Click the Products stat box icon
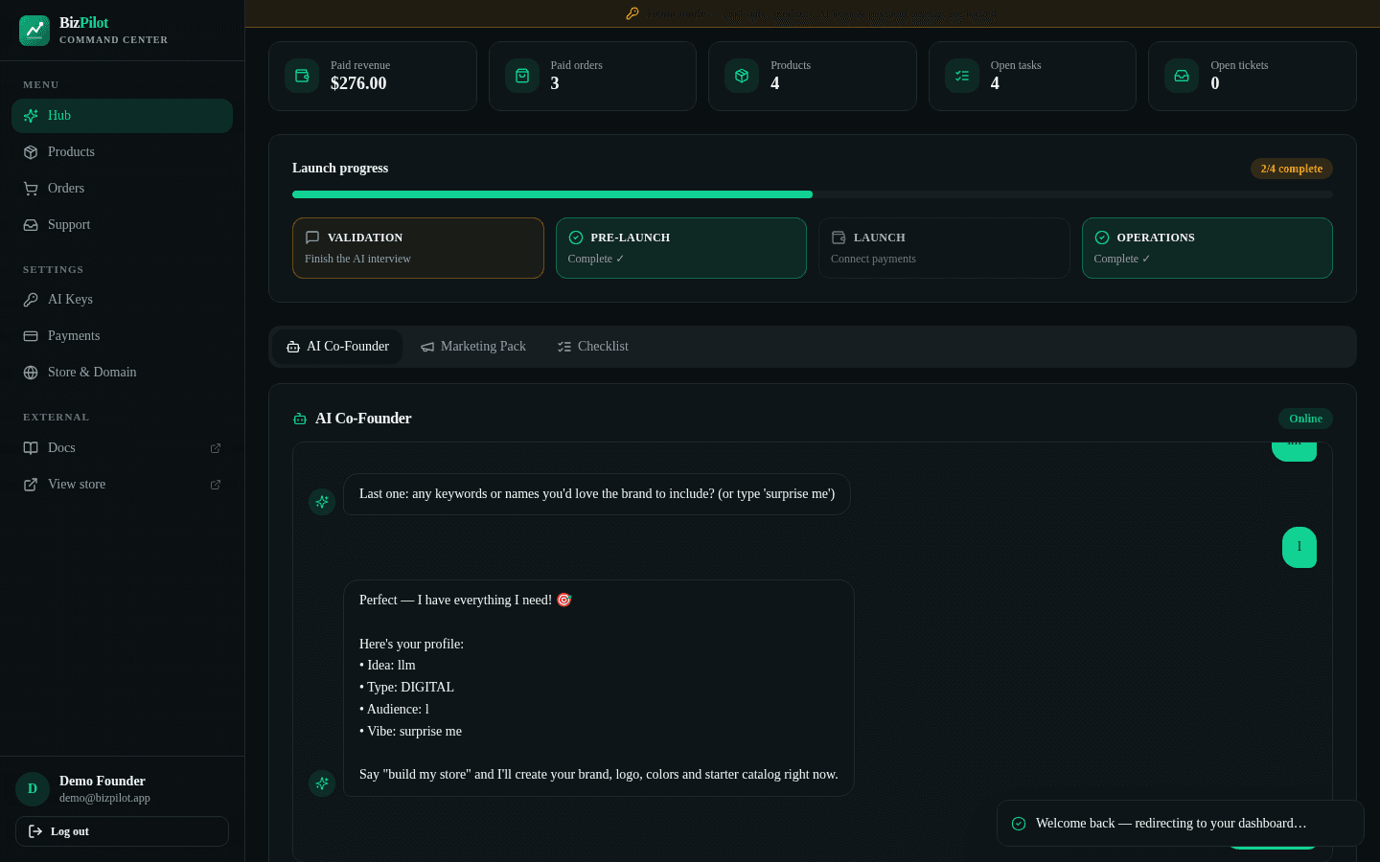Image resolution: width=1380 pixels, height=862 pixels. [742, 76]
